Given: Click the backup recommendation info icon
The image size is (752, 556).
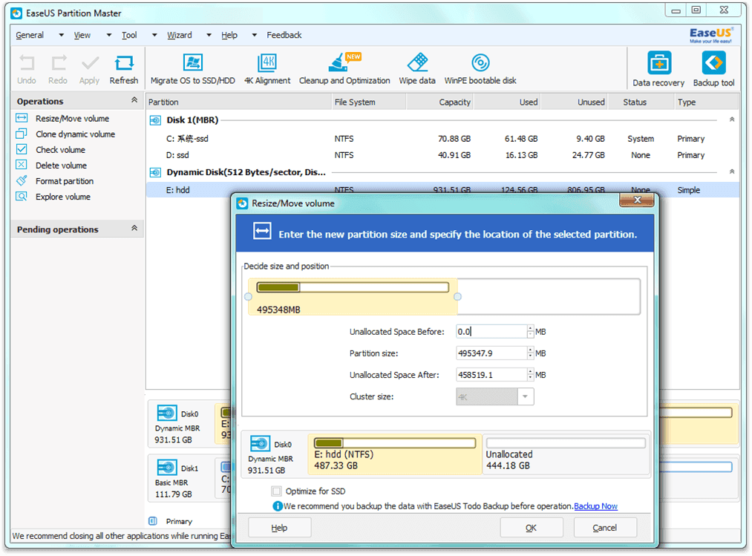Looking at the screenshot, I should (x=277, y=506).
